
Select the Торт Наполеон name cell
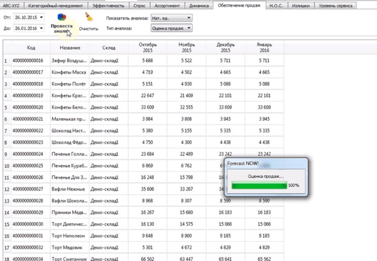pos(70,236)
